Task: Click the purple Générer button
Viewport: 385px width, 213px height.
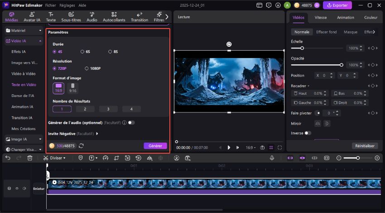Action: pyautogui.click(x=155, y=146)
